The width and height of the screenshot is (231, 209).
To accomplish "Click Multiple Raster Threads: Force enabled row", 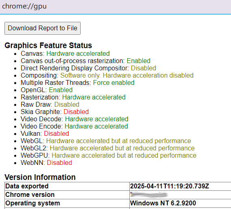I will pos(77,82).
